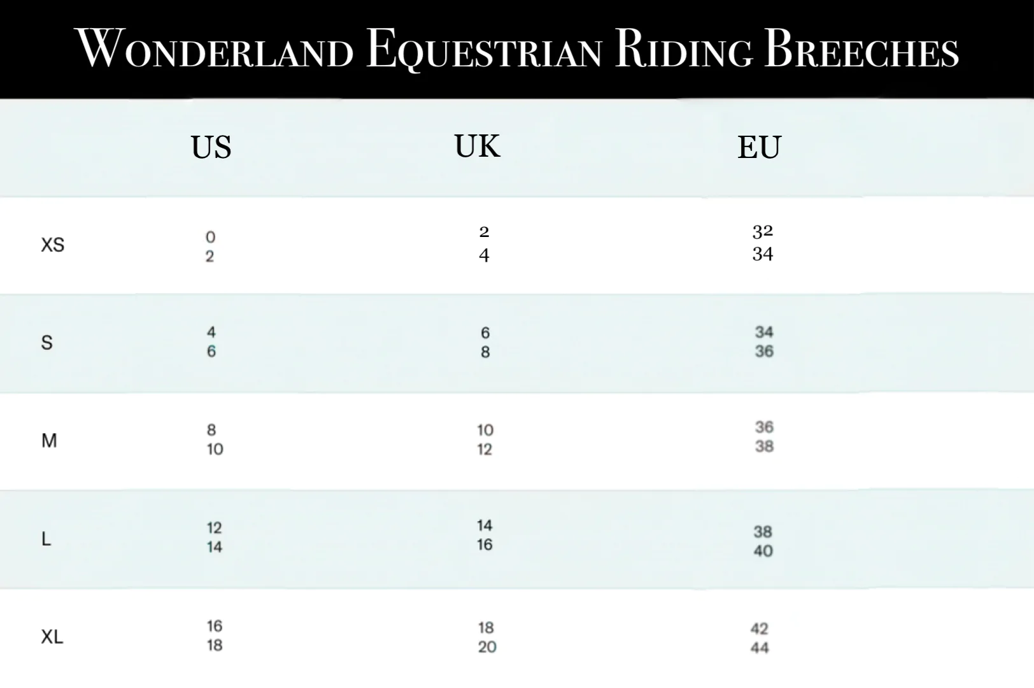
Task: Click UK size 6 in S row
Action: 485,333
